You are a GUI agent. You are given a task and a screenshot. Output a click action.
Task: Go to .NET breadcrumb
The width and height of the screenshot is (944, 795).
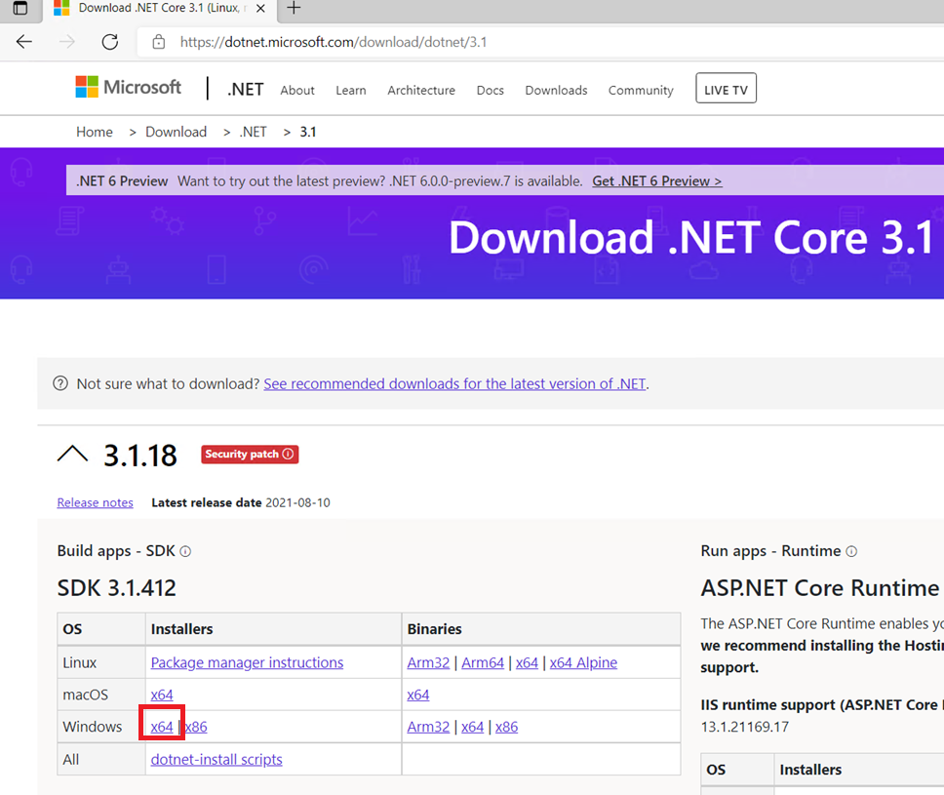253,132
